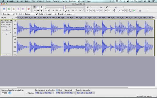Select the Draw pencil tool
Image resolution: width=157 pixels, height=98 pixels.
coord(41,7)
